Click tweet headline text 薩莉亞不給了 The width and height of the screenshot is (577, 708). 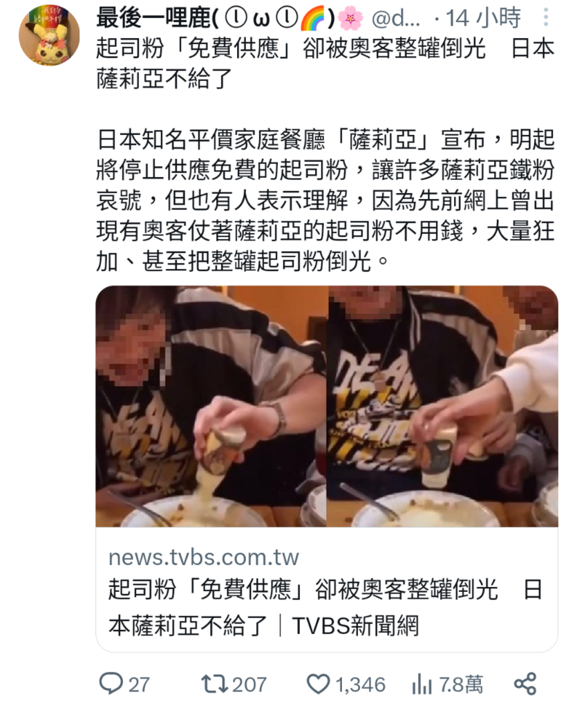164,79
